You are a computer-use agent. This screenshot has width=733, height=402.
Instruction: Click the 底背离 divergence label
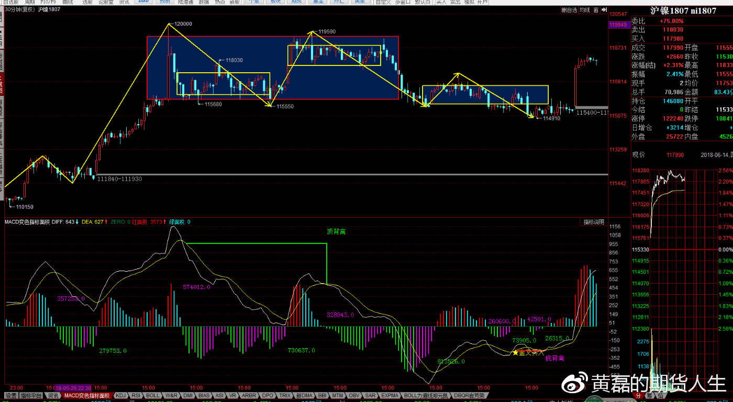(554, 359)
